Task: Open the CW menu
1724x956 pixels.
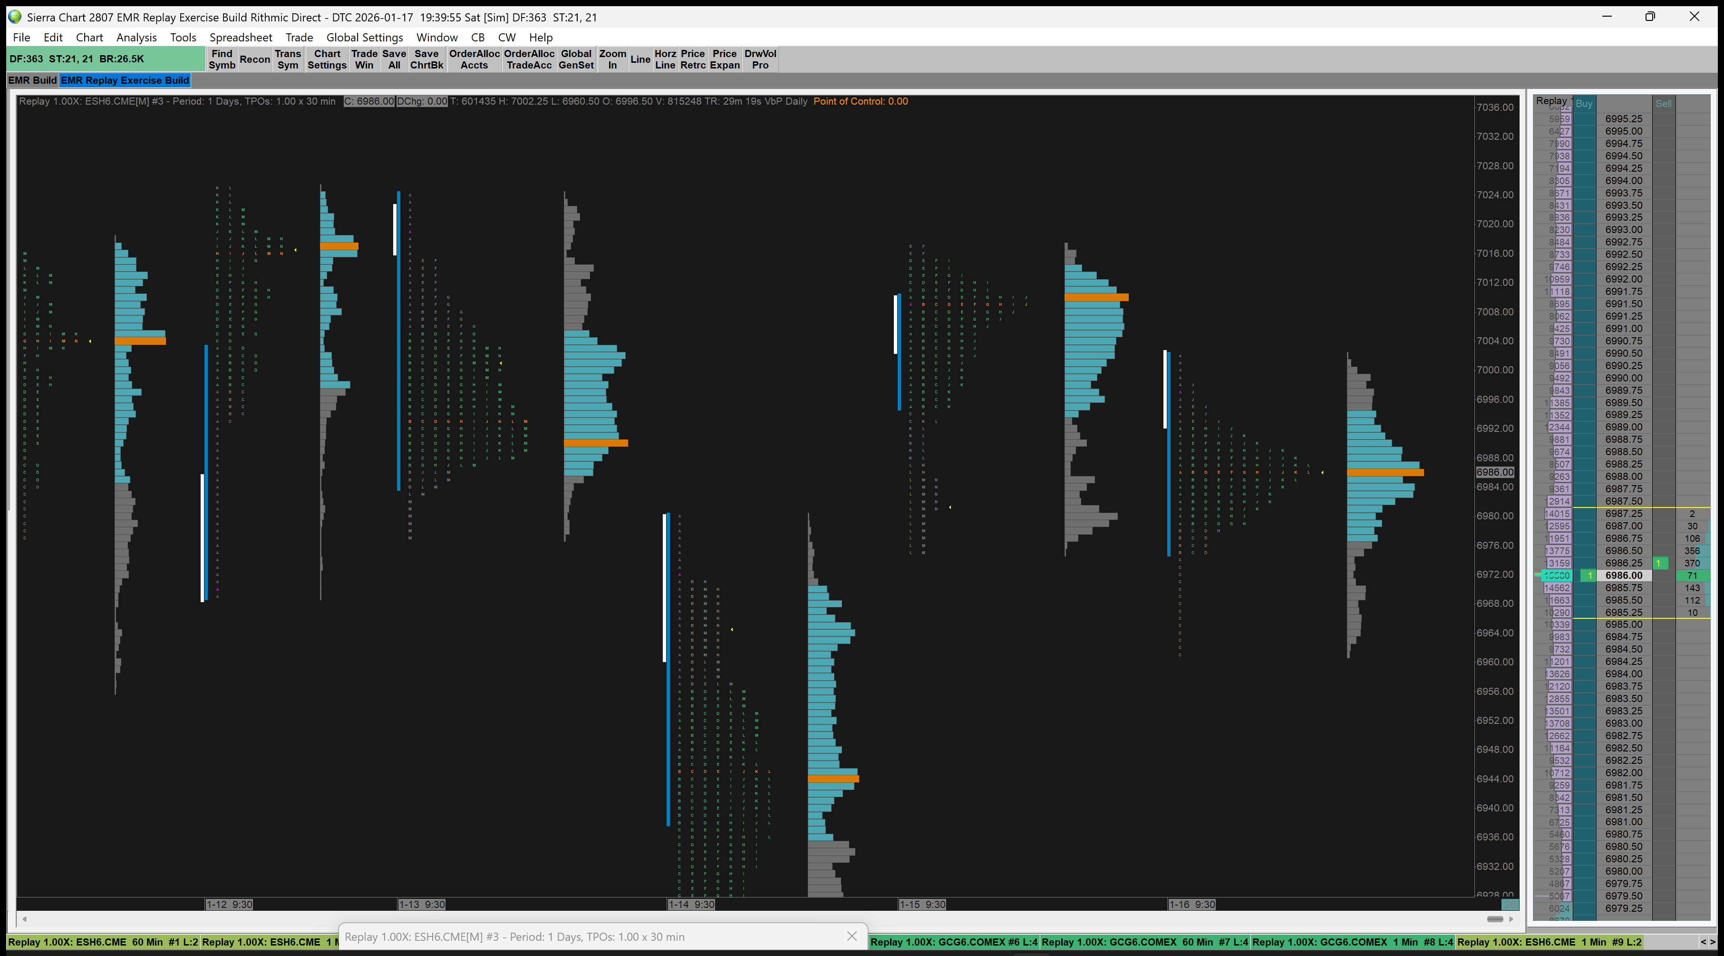Action: click(x=507, y=38)
